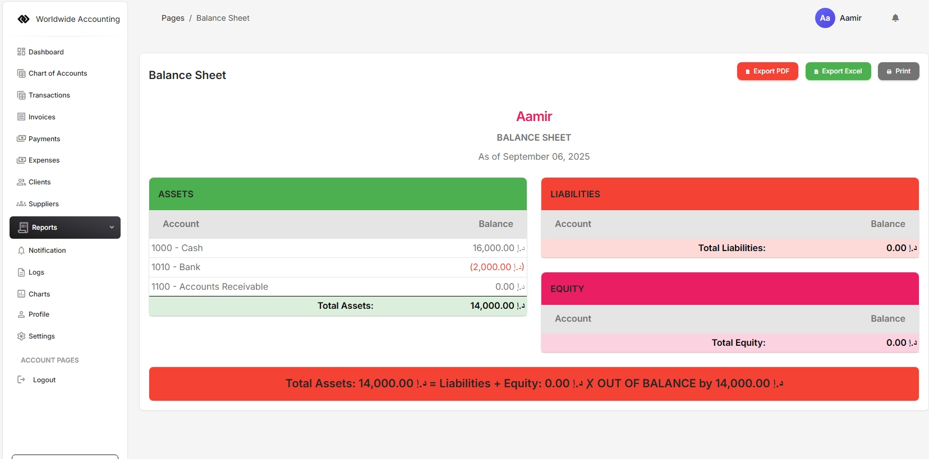The width and height of the screenshot is (929, 459).
Task: Go to the Transactions page
Action: pyautogui.click(x=49, y=95)
